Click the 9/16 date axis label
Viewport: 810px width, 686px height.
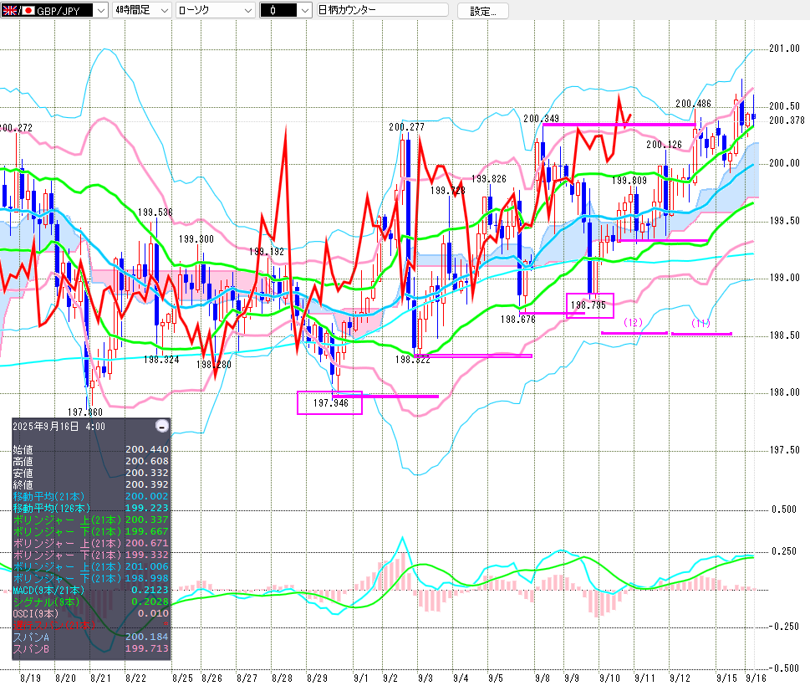tap(757, 678)
